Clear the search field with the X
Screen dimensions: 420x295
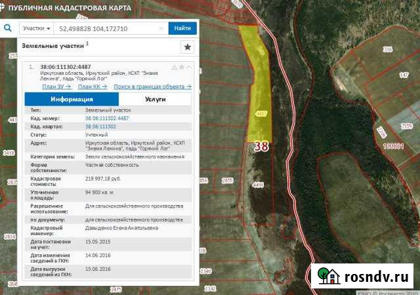[x=162, y=29]
